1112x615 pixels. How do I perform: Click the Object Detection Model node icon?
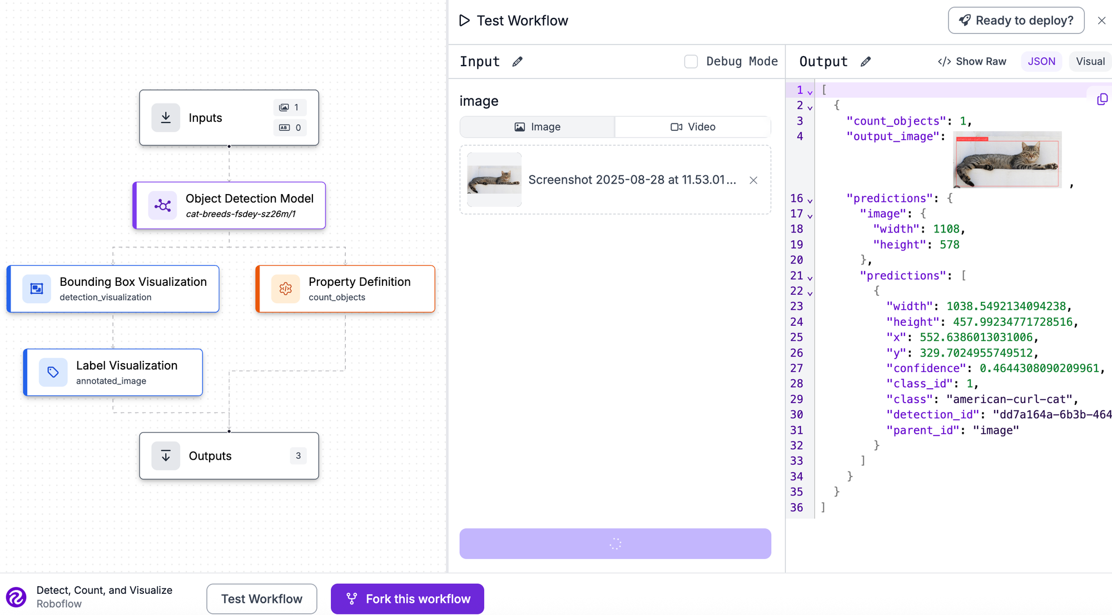click(x=163, y=206)
